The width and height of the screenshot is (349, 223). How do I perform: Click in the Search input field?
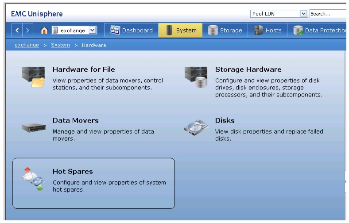coord(328,14)
